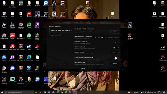Open the Spotify desktop shortcut

click(29, 25)
